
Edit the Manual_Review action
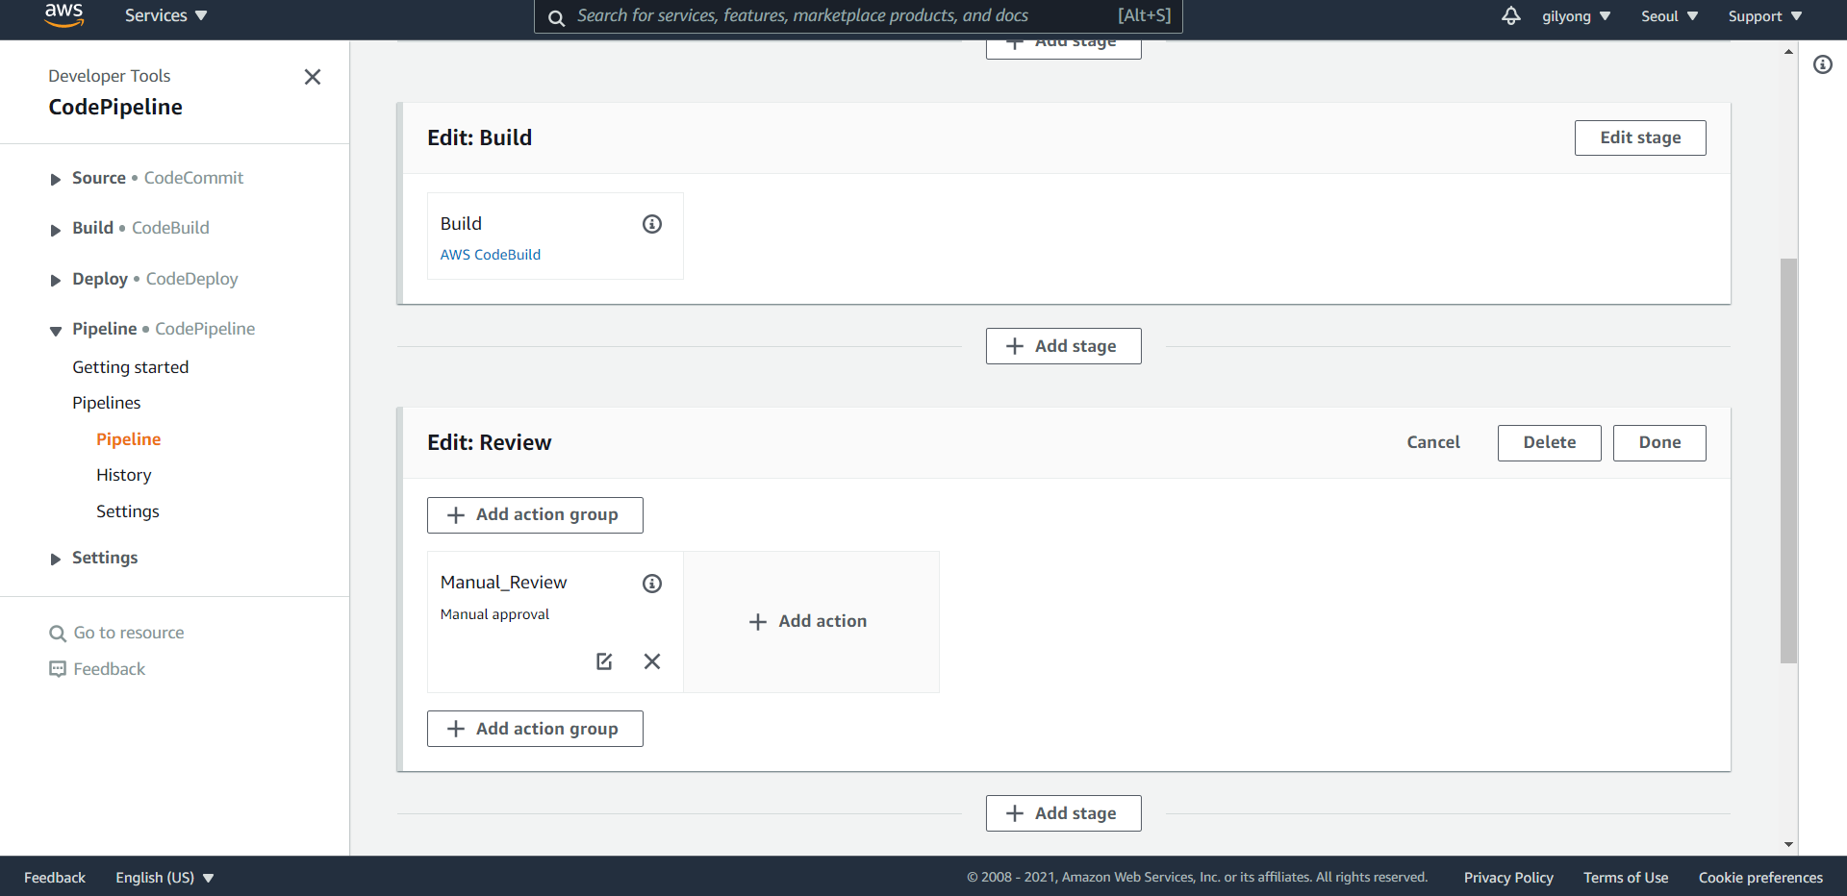(604, 661)
